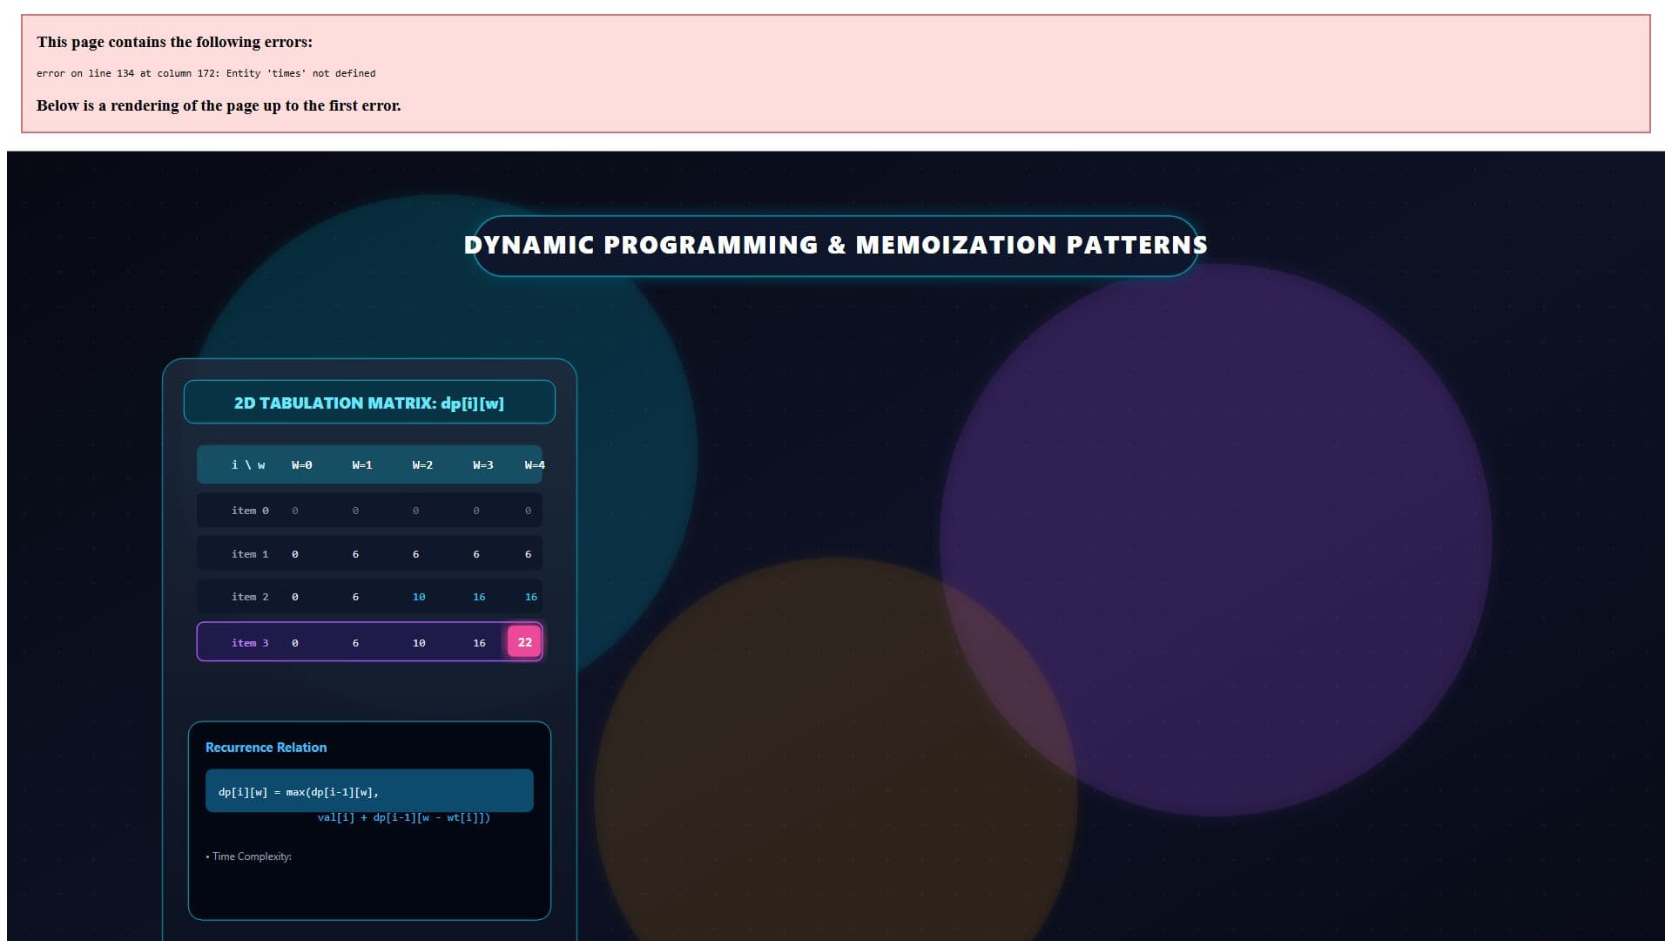Click the W=0 value 0 in item 0 row
Screen dimensions: 1672x941
(x=295, y=511)
